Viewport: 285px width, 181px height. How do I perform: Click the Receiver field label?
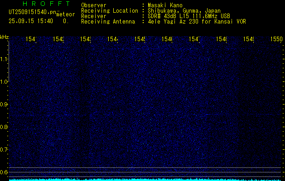tap(94, 16)
